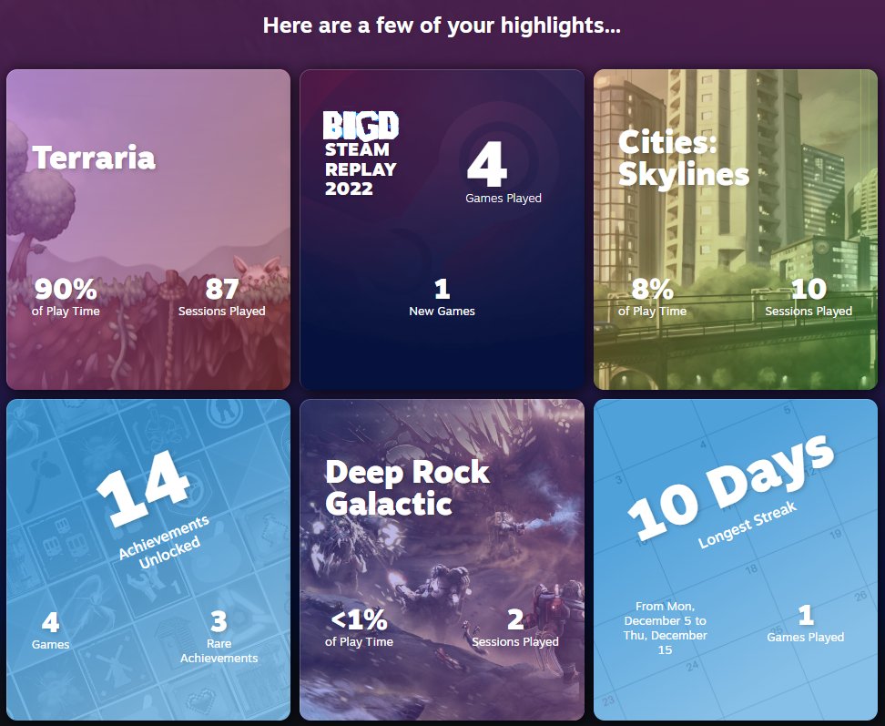Image resolution: width=885 pixels, height=726 pixels.
Task: Click the 1 New Games stat
Action: tap(442, 297)
